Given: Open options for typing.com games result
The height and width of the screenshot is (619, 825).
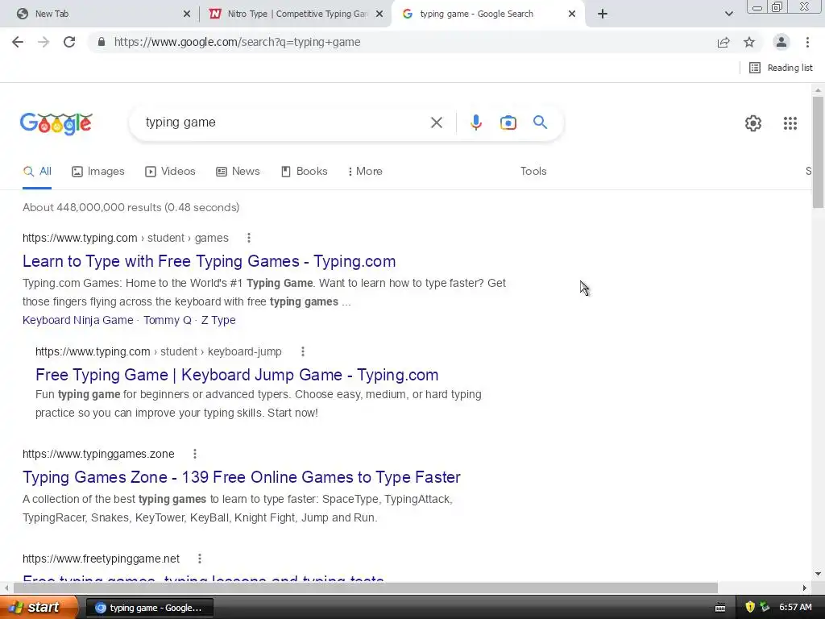Looking at the screenshot, I should (x=249, y=238).
